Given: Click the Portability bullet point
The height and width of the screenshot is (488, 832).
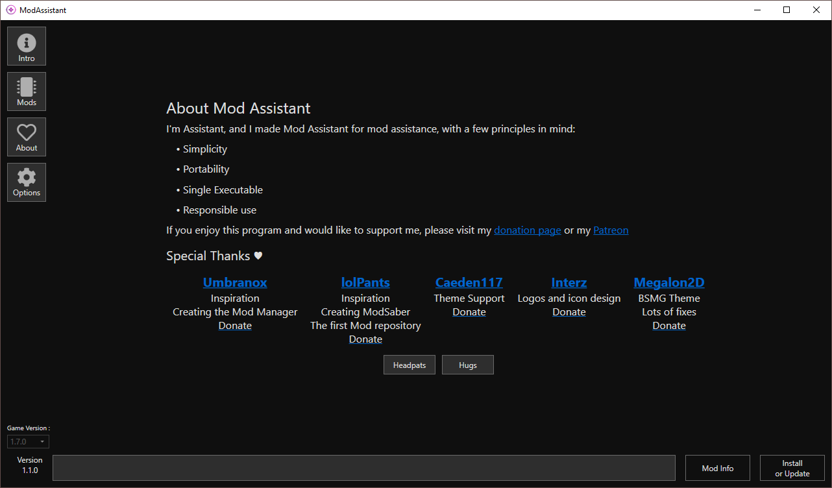Looking at the screenshot, I should 202,169.
